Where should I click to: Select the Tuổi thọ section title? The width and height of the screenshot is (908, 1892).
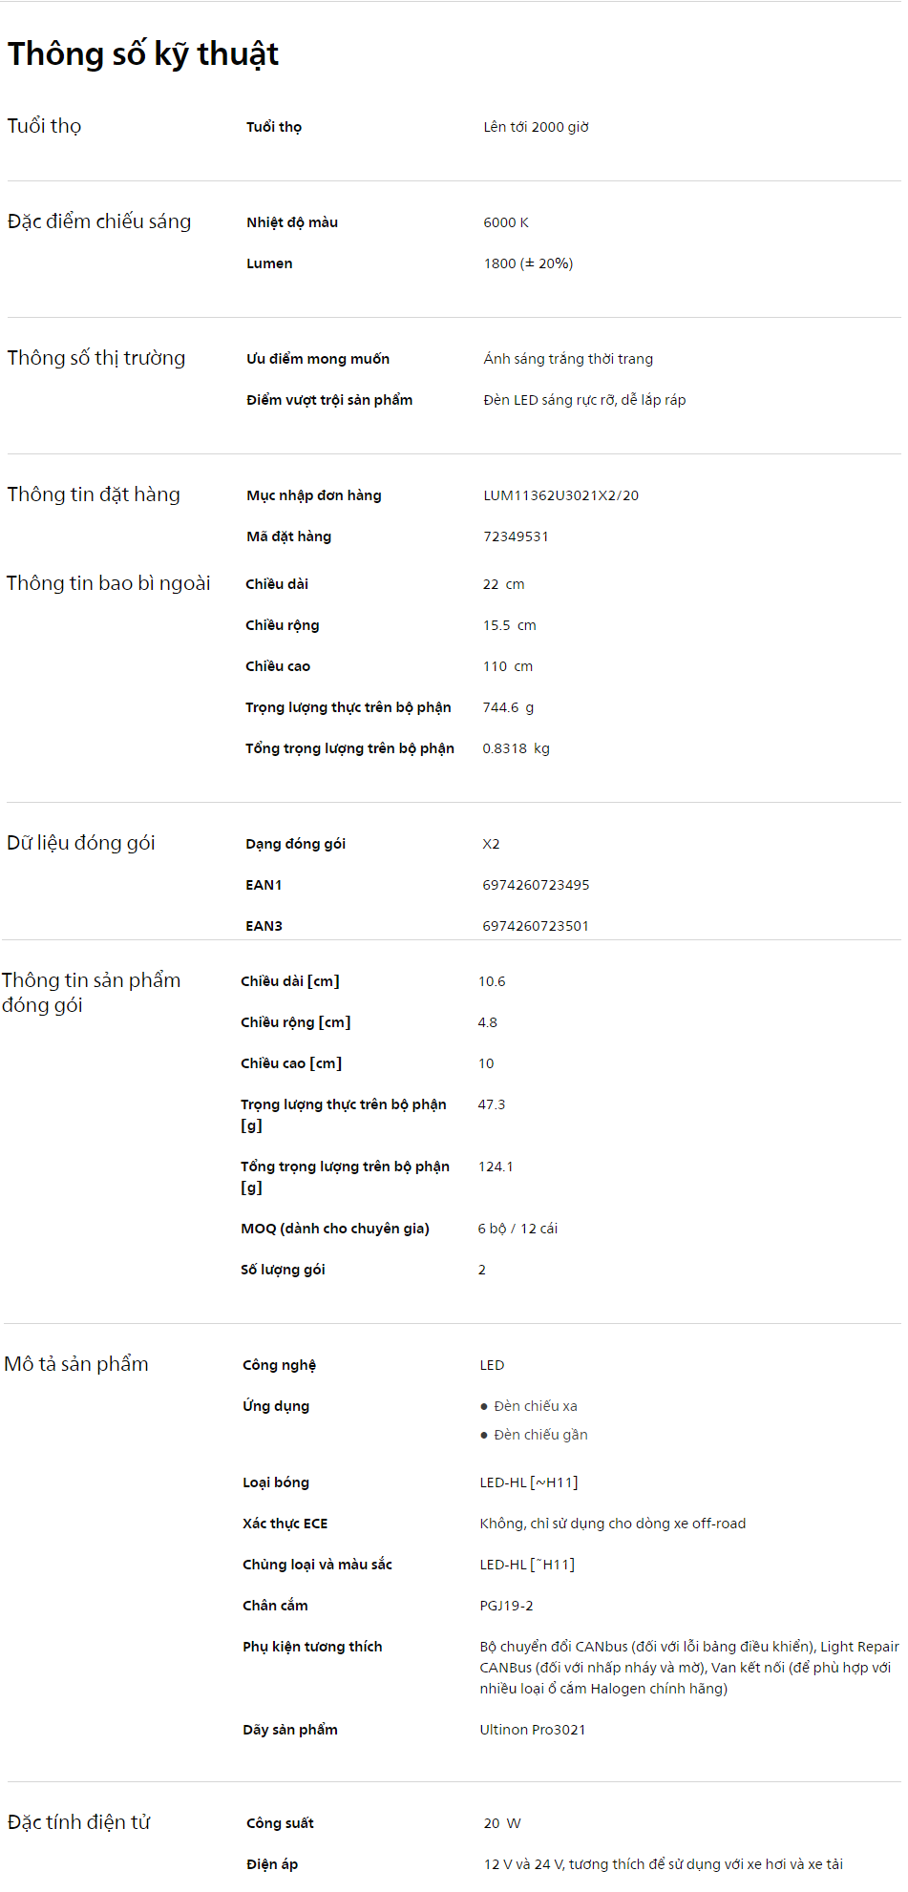[x=44, y=126]
